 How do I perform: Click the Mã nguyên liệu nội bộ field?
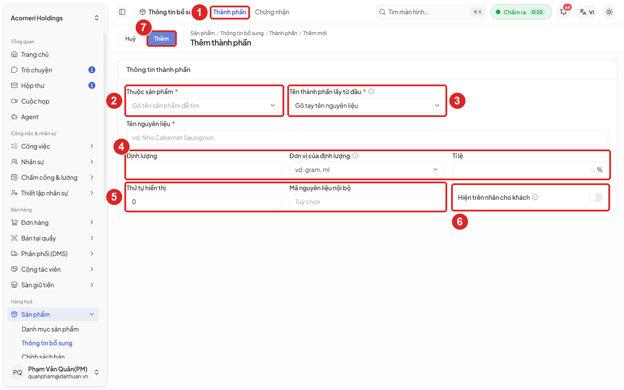[x=367, y=202]
